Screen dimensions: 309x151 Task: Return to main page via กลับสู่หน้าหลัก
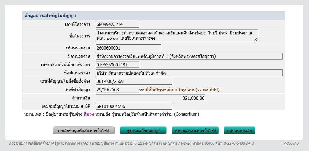tap(240, 131)
